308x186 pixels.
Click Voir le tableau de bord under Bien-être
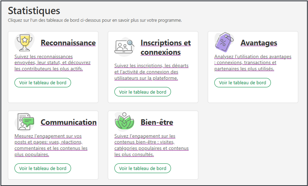coord(143,168)
